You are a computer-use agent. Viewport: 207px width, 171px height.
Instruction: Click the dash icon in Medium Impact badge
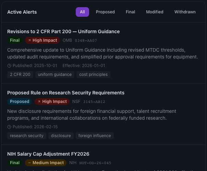tap(29, 163)
